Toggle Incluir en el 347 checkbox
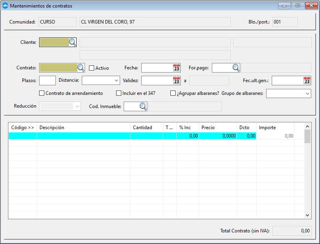Viewport: 320px width, 244px height. tap(119, 93)
